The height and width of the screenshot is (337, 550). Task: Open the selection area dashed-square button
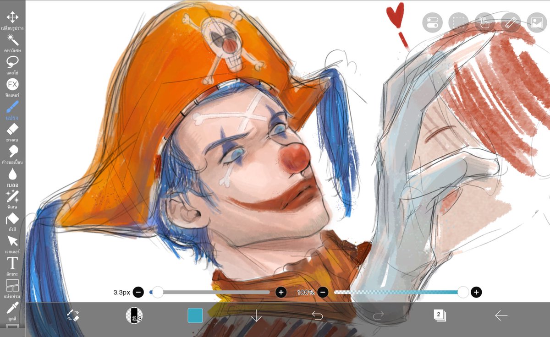pos(458,22)
